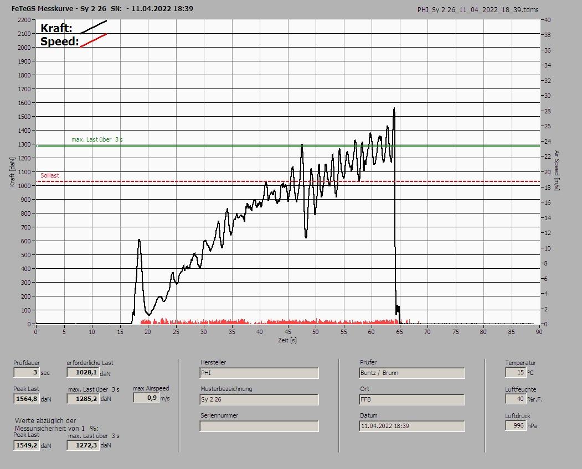This screenshot has width=582, height=469.
Task: Select the Ort field containing FFB
Action: coord(412,399)
